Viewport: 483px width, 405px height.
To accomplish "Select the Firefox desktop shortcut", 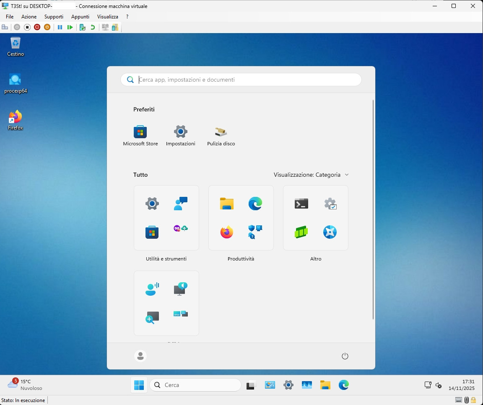I will (x=16, y=120).
